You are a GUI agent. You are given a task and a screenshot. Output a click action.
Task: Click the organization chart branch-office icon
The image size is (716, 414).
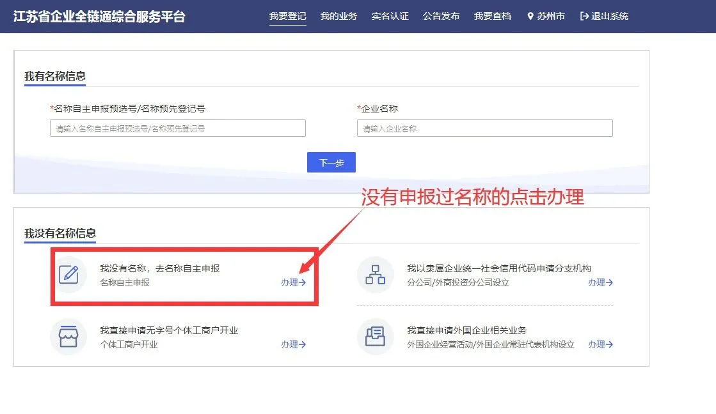point(375,275)
